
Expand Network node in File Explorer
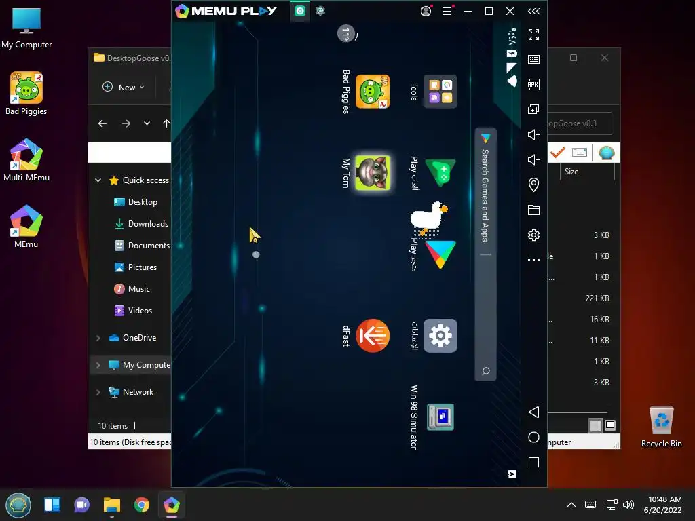click(x=98, y=392)
